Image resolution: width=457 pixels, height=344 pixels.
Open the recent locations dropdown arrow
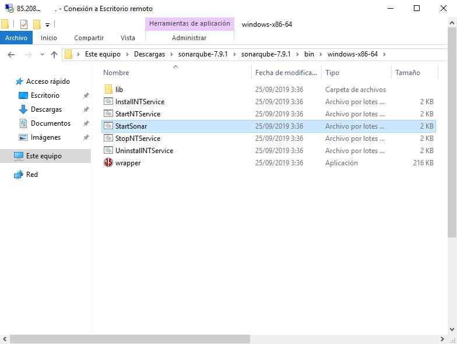click(42, 55)
